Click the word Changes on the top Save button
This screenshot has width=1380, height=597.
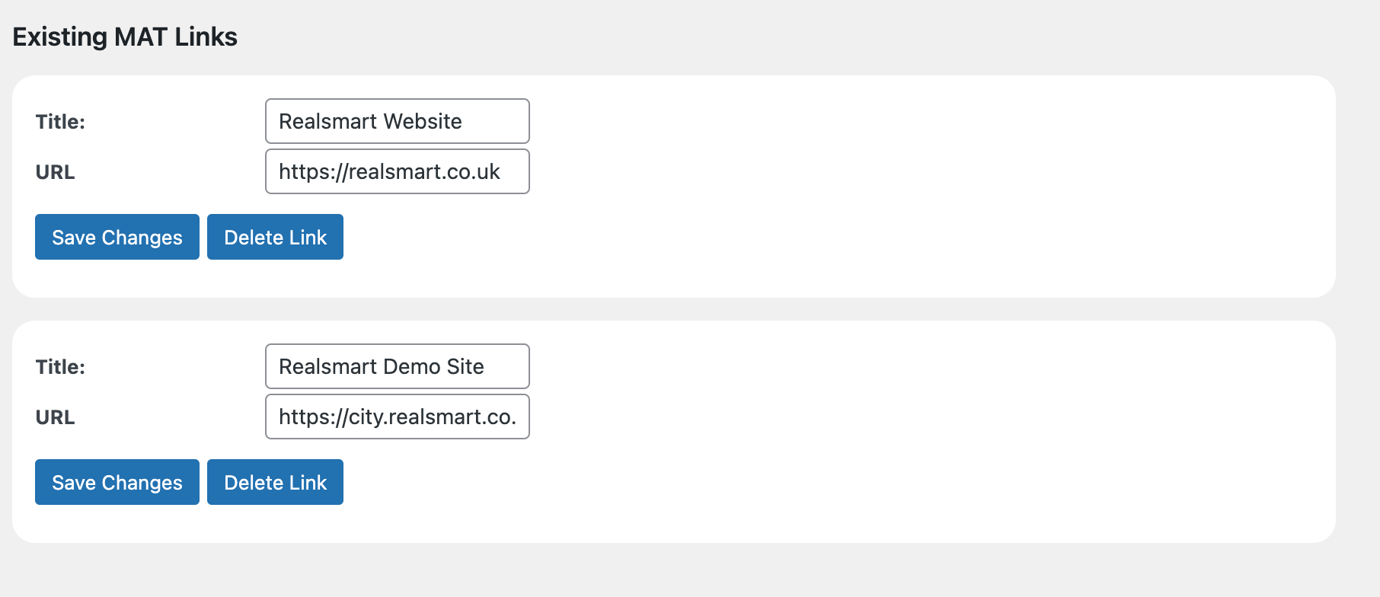click(x=142, y=238)
